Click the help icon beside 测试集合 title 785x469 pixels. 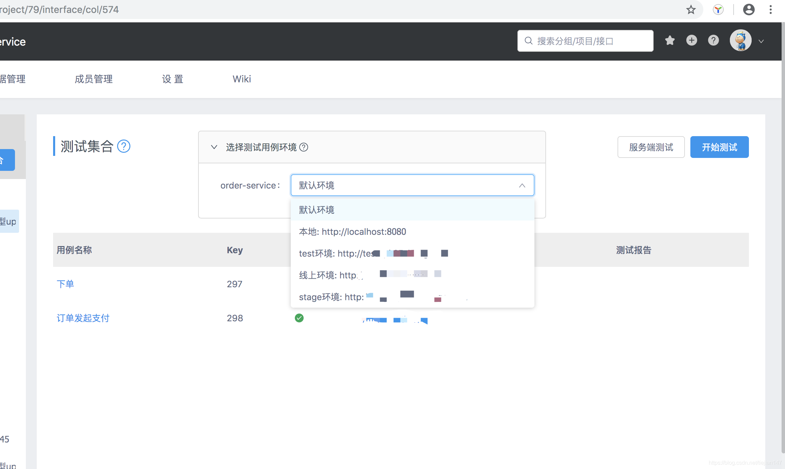click(x=124, y=146)
